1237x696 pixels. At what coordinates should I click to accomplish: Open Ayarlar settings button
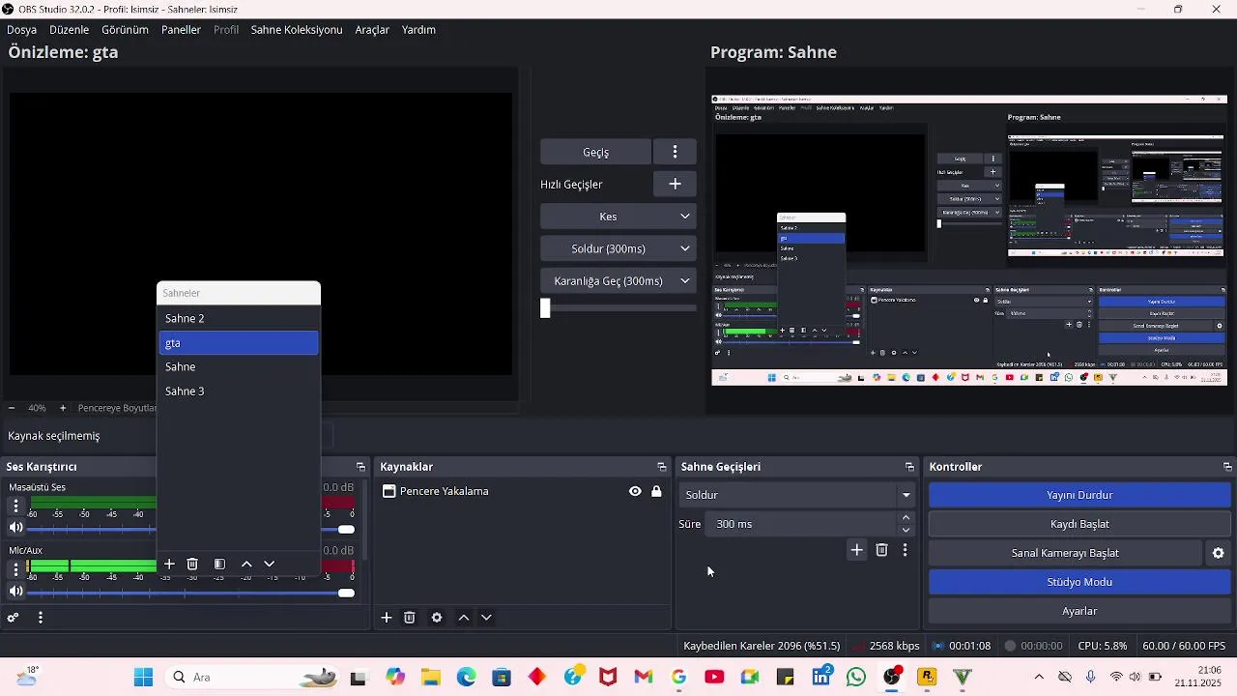1079,611
